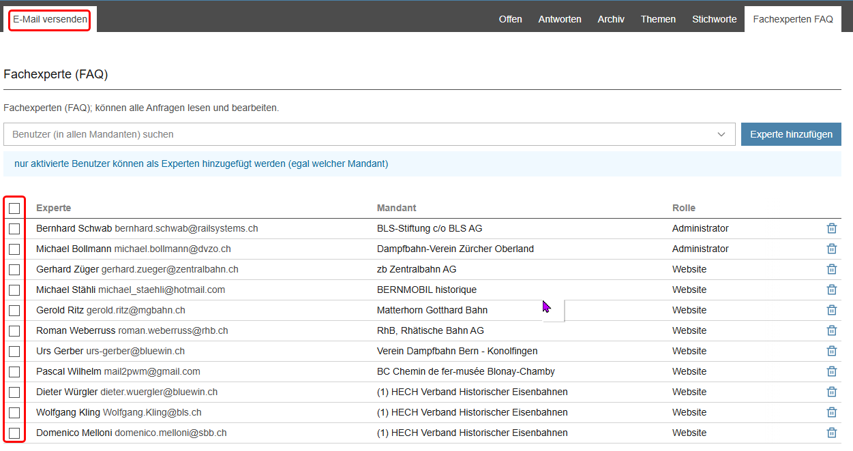Click the Experte hinzufügen button
The image size is (853, 451).
click(791, 134)
